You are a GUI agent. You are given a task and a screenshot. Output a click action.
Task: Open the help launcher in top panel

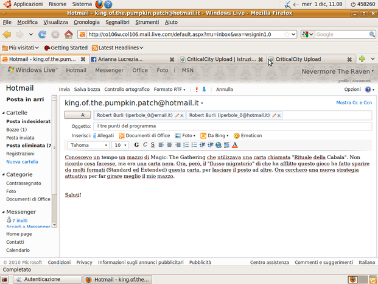click(108, 4)
